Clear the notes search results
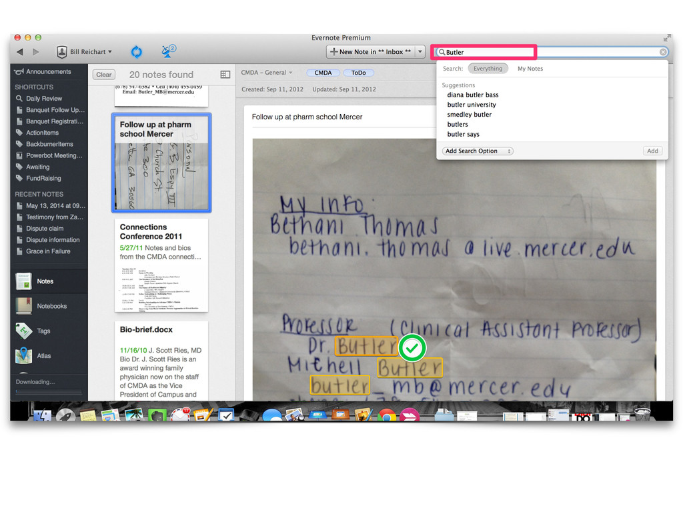Viewport: 683px width, 512px height. point(103,75)
